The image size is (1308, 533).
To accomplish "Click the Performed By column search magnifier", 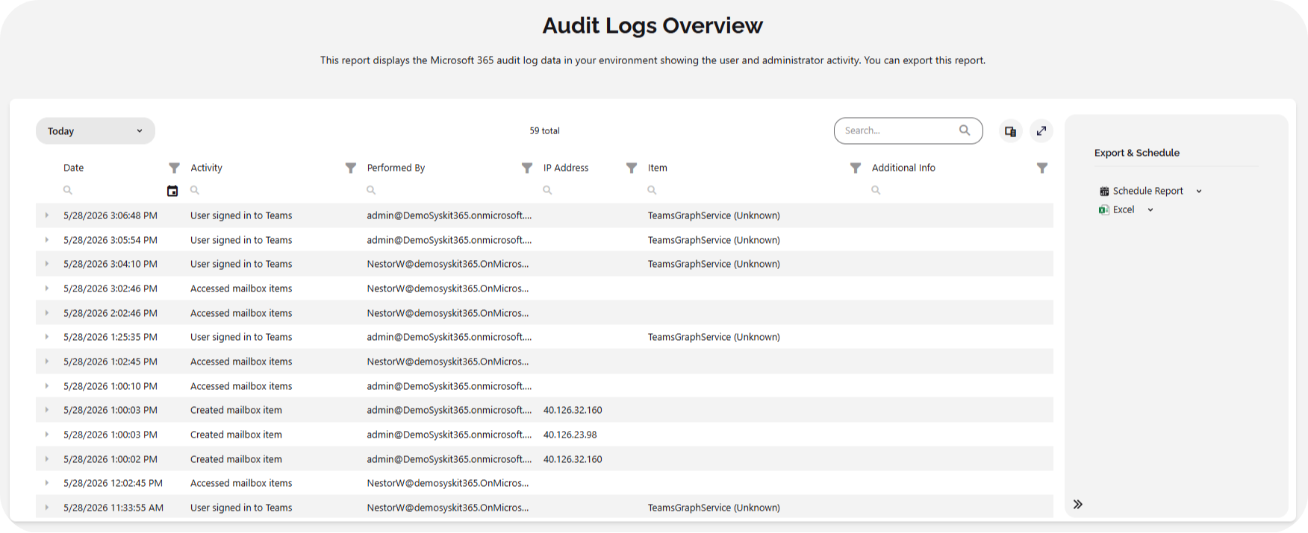I will [370, 190].
